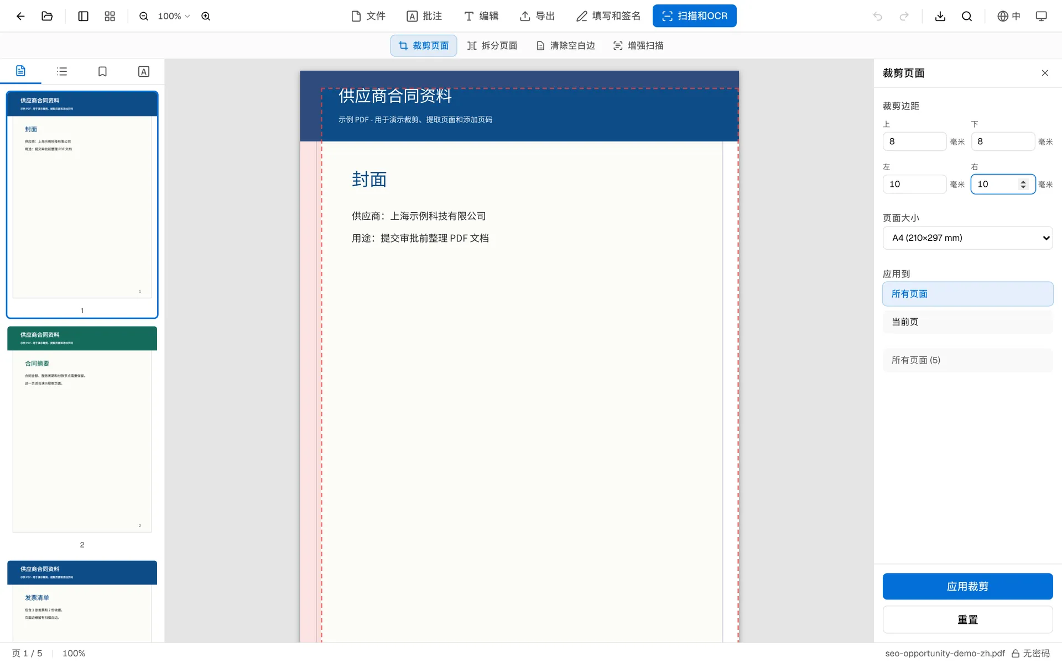The image size is (1062, 663).
Task: Show the outline list sidebar tab
Action: (61, 71)
